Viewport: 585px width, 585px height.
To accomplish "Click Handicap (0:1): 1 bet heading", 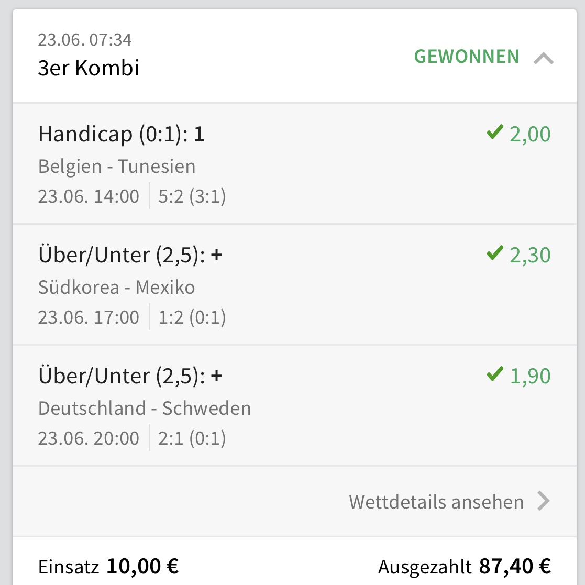I will (x=122, y=135).
